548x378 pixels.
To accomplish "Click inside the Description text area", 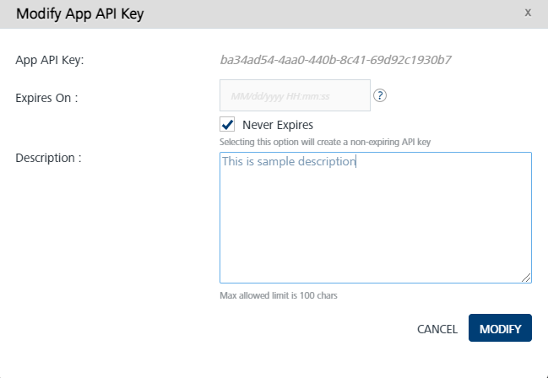I will point(375,218).
